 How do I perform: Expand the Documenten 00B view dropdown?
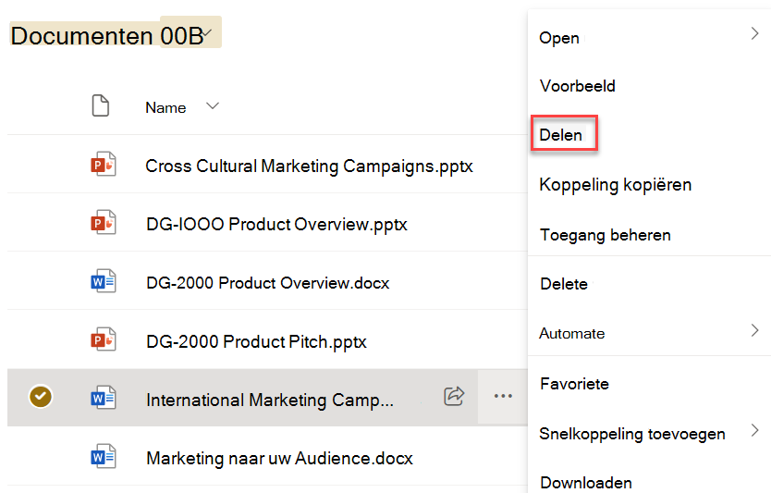pyautogui.click(x=207, y=32)
